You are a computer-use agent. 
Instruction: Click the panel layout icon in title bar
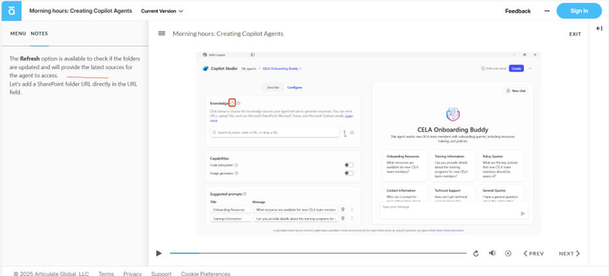pyautogui.click(x=253, y=55)
